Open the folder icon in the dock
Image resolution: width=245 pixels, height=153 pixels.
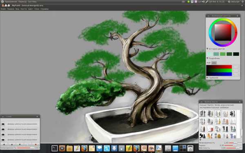(69, 148)
